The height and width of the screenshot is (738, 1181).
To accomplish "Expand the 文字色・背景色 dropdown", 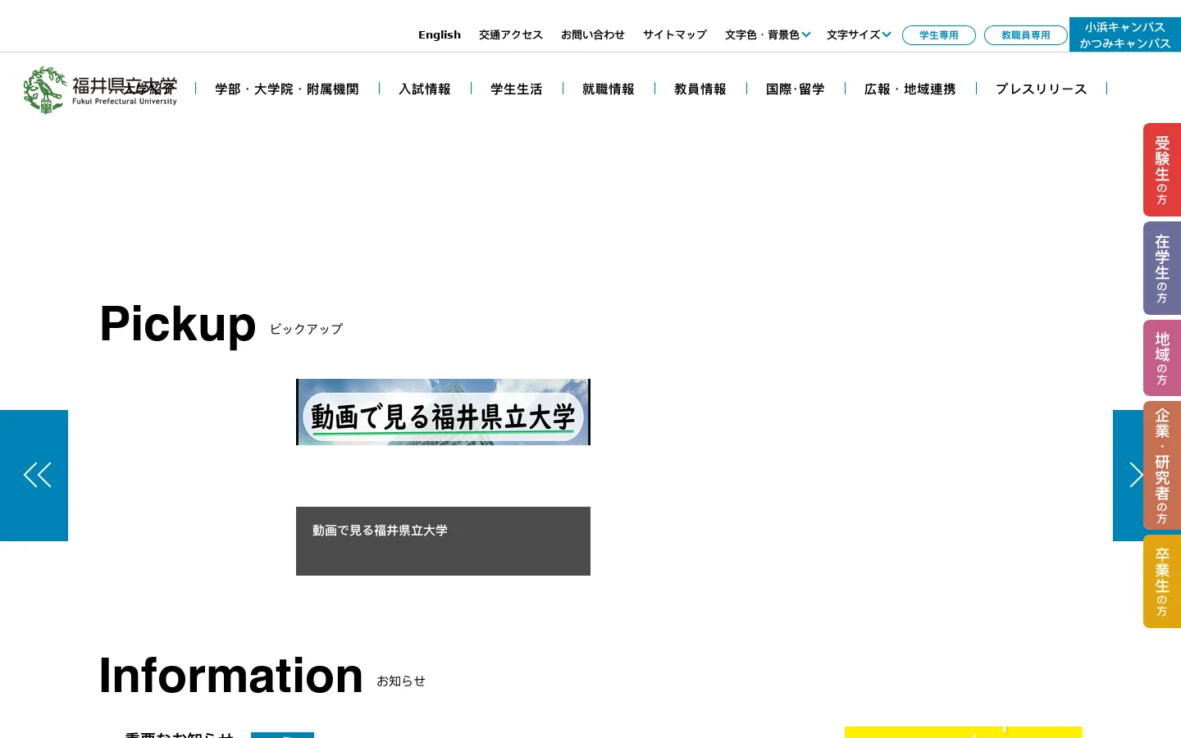I will point(768,34).
